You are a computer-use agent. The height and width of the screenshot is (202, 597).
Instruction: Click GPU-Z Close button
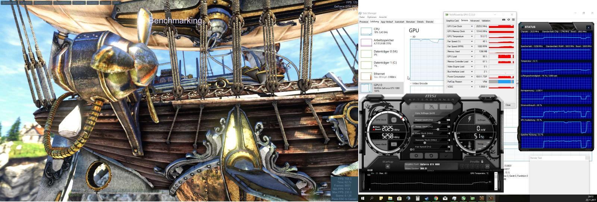coord(508,105)
